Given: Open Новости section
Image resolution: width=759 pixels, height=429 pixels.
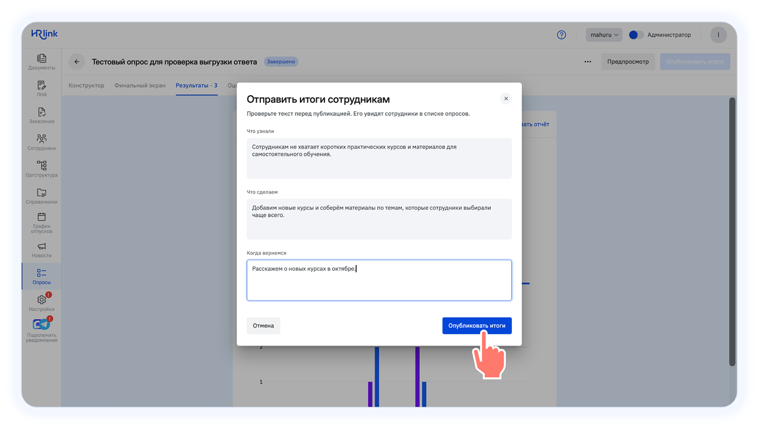Looking at the screenshot, I should click(x=41, y=250).
